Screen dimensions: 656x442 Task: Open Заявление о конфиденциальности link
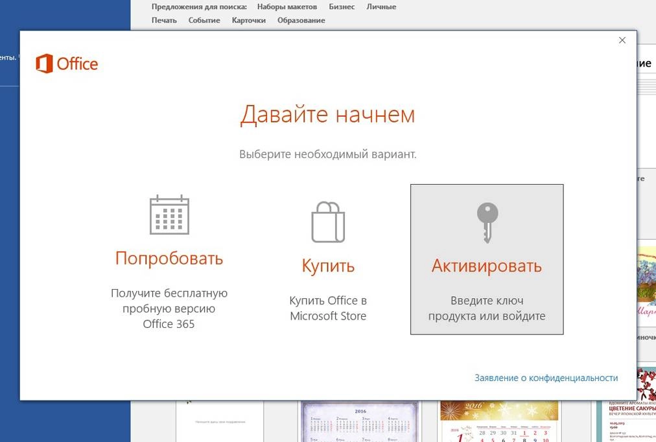(x=546, y=378)
